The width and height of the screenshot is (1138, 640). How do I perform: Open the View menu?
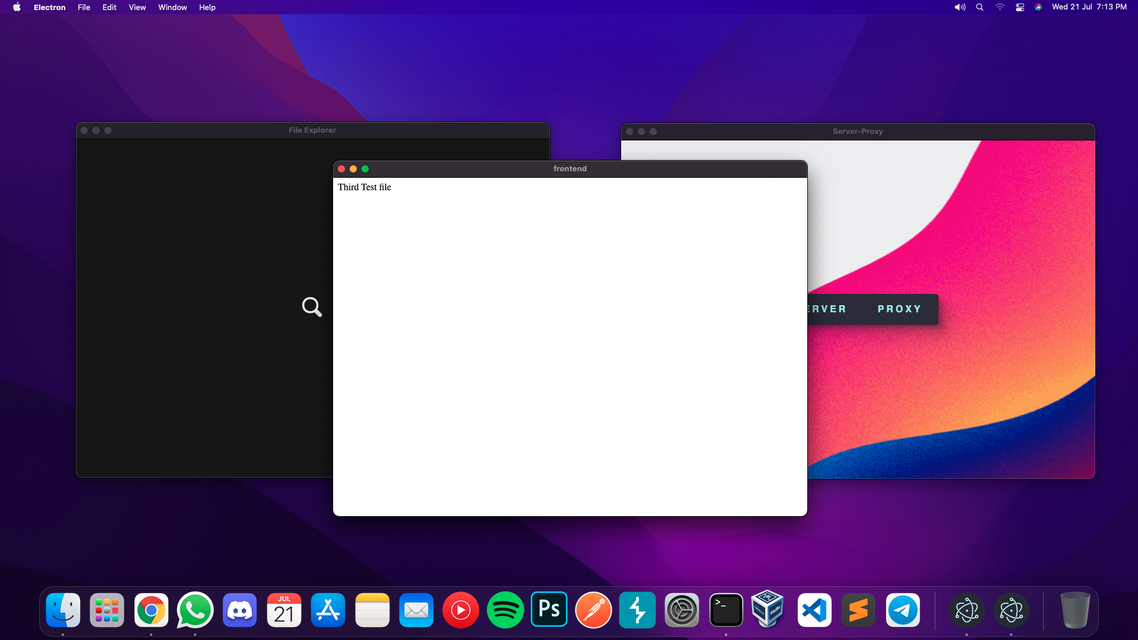click(137, 7)
